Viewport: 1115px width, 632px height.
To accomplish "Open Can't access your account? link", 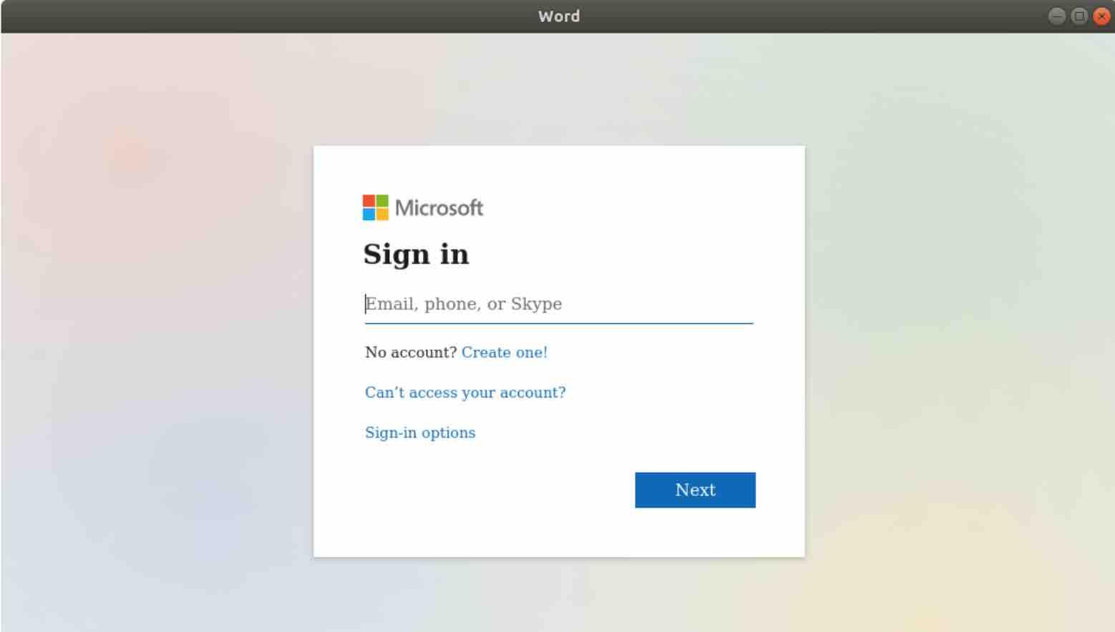I will point(465,392).
